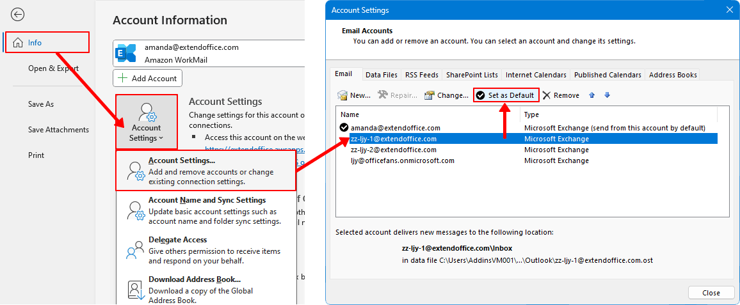Click the default account checkmark icon
The height and width of the screenshot is (305, 740).
tap(344, 128)
